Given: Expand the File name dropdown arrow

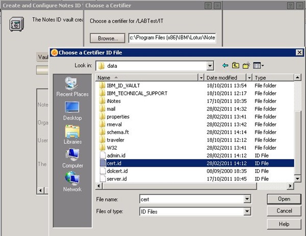Looking at the screenshot, I should coord(247,199).
